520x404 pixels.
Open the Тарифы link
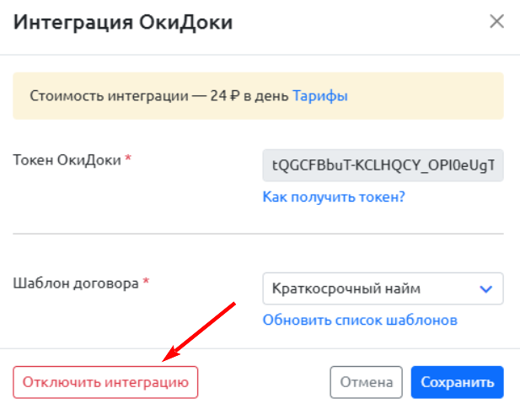click(320, 96)
